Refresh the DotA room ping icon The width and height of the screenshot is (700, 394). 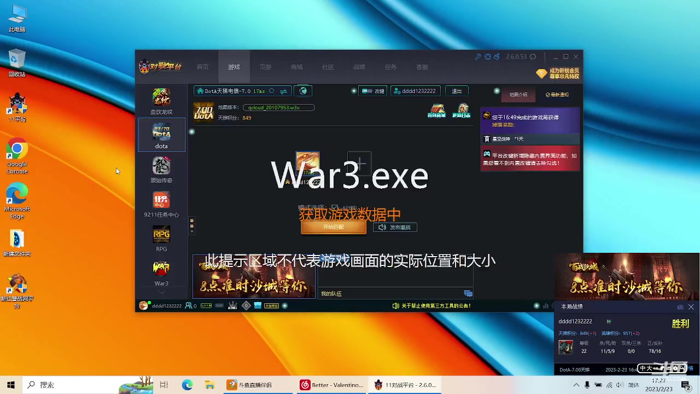click(271, 91)
